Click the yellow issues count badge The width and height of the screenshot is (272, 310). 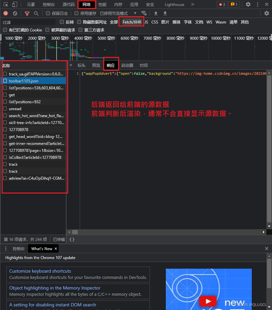click(234, 4)
